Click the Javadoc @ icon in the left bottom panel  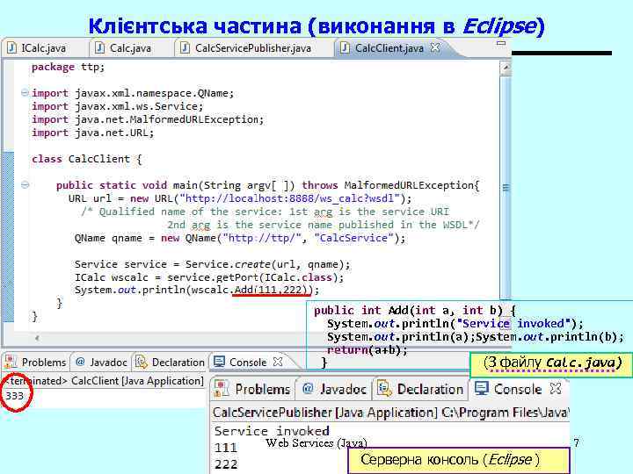pos(80,362)
